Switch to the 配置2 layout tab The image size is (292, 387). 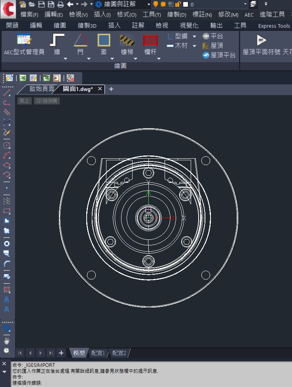(119, 353)
